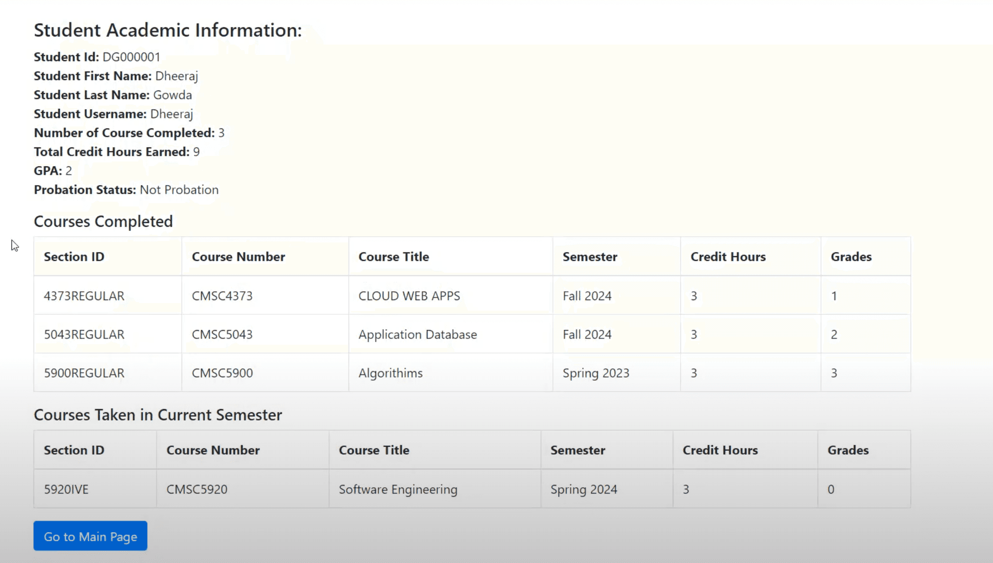Click the Courses Taken in Current Semester heading

pyautogui.click(x=158, y=415)
